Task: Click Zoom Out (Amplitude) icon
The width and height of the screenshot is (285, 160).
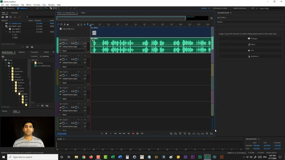Action: click(176, 134)
